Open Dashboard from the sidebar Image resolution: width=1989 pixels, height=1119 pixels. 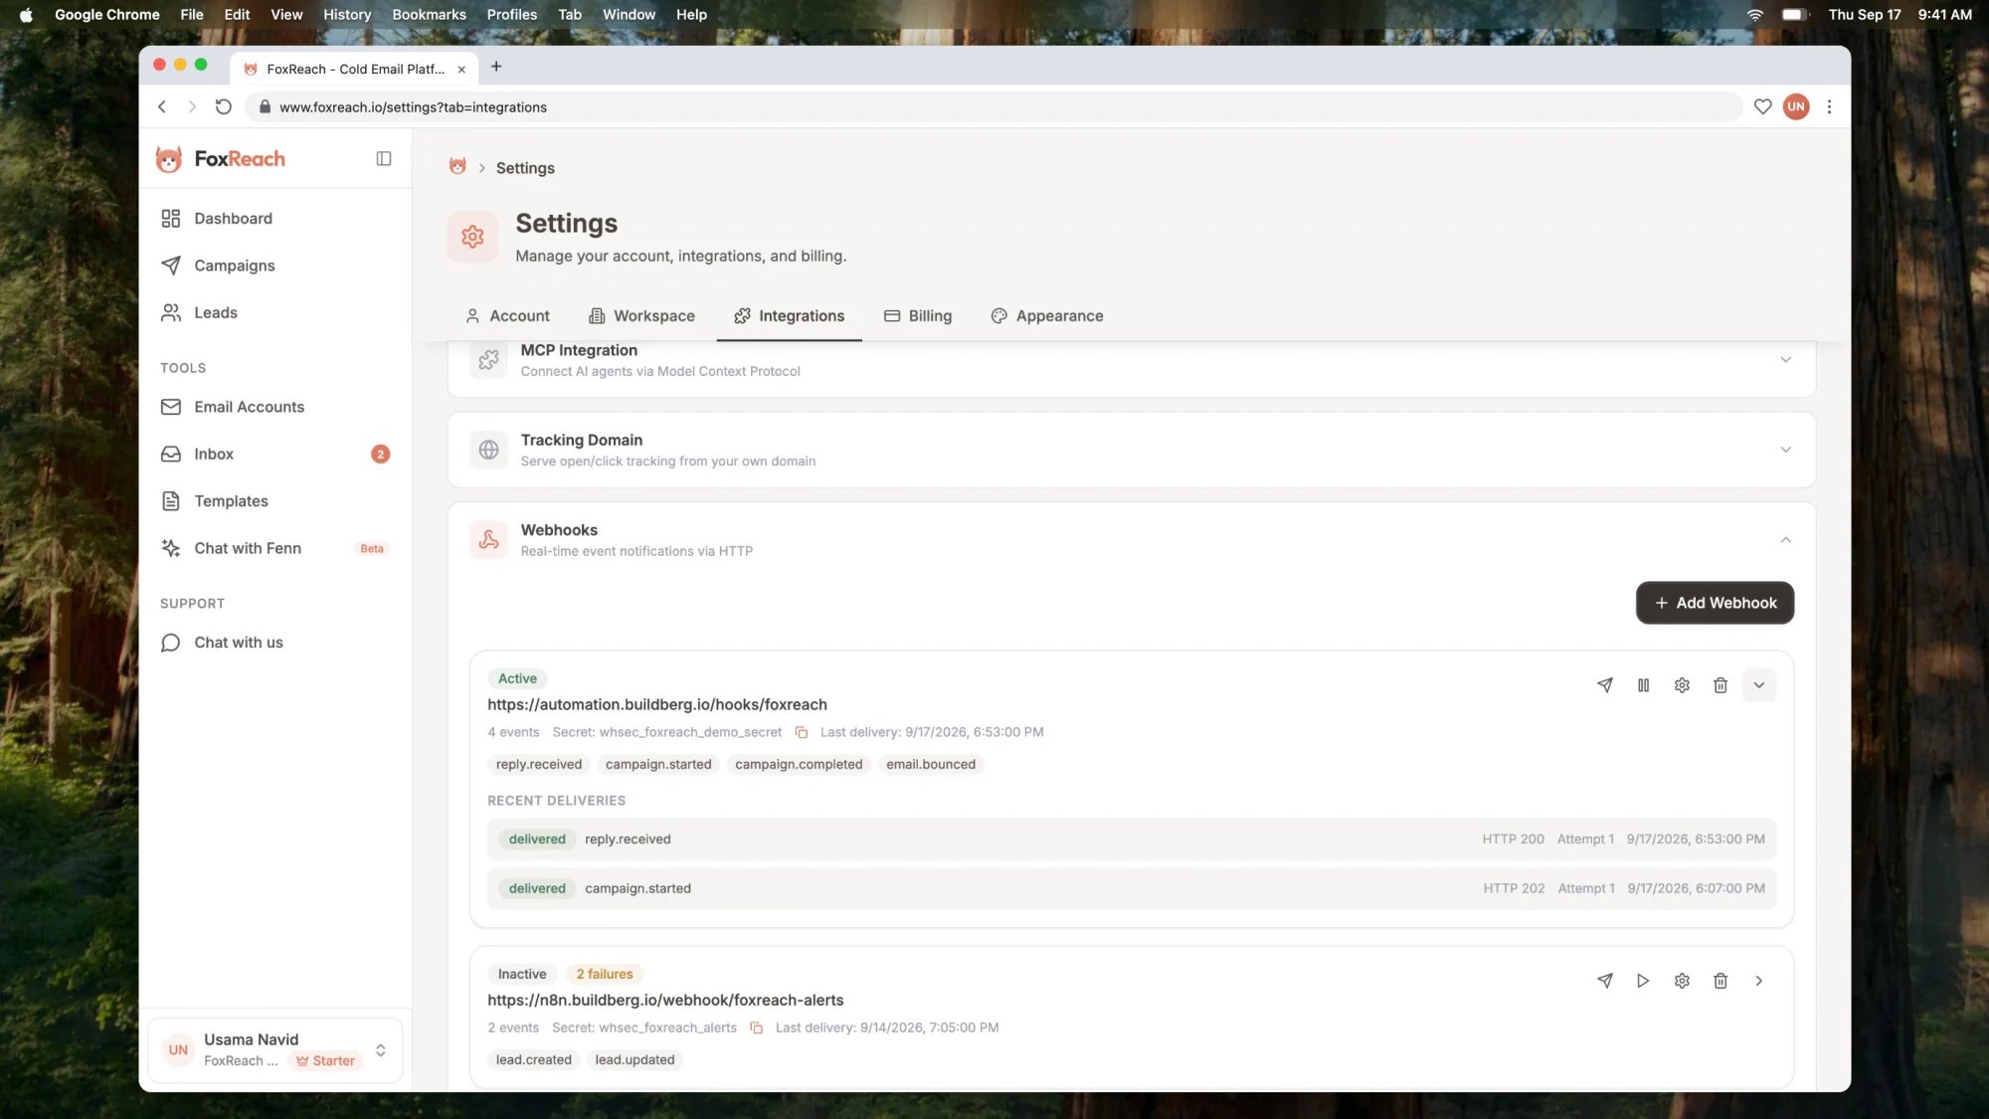point(275,219)
